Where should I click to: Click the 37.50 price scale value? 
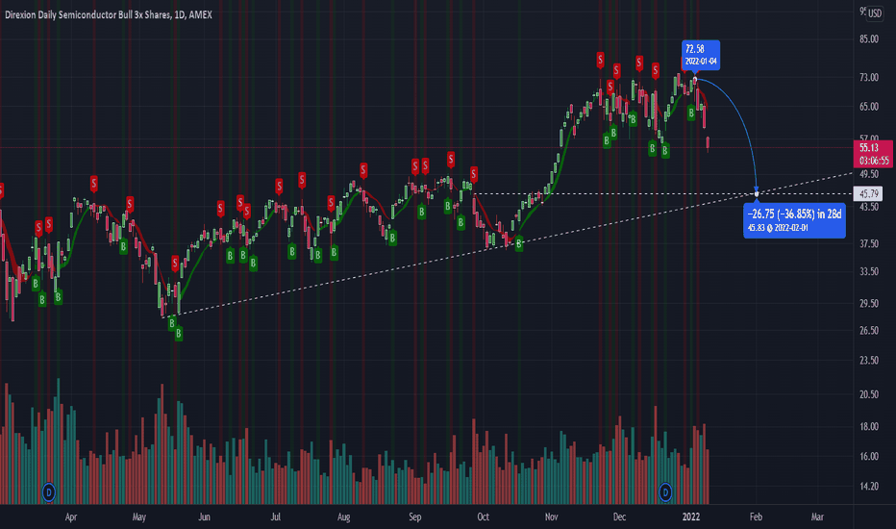pyautogui.click(x=868, y=243)
